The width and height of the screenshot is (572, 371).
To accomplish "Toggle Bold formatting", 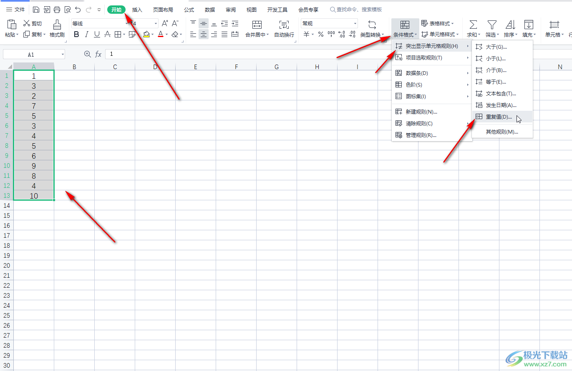I will (76, 35).
